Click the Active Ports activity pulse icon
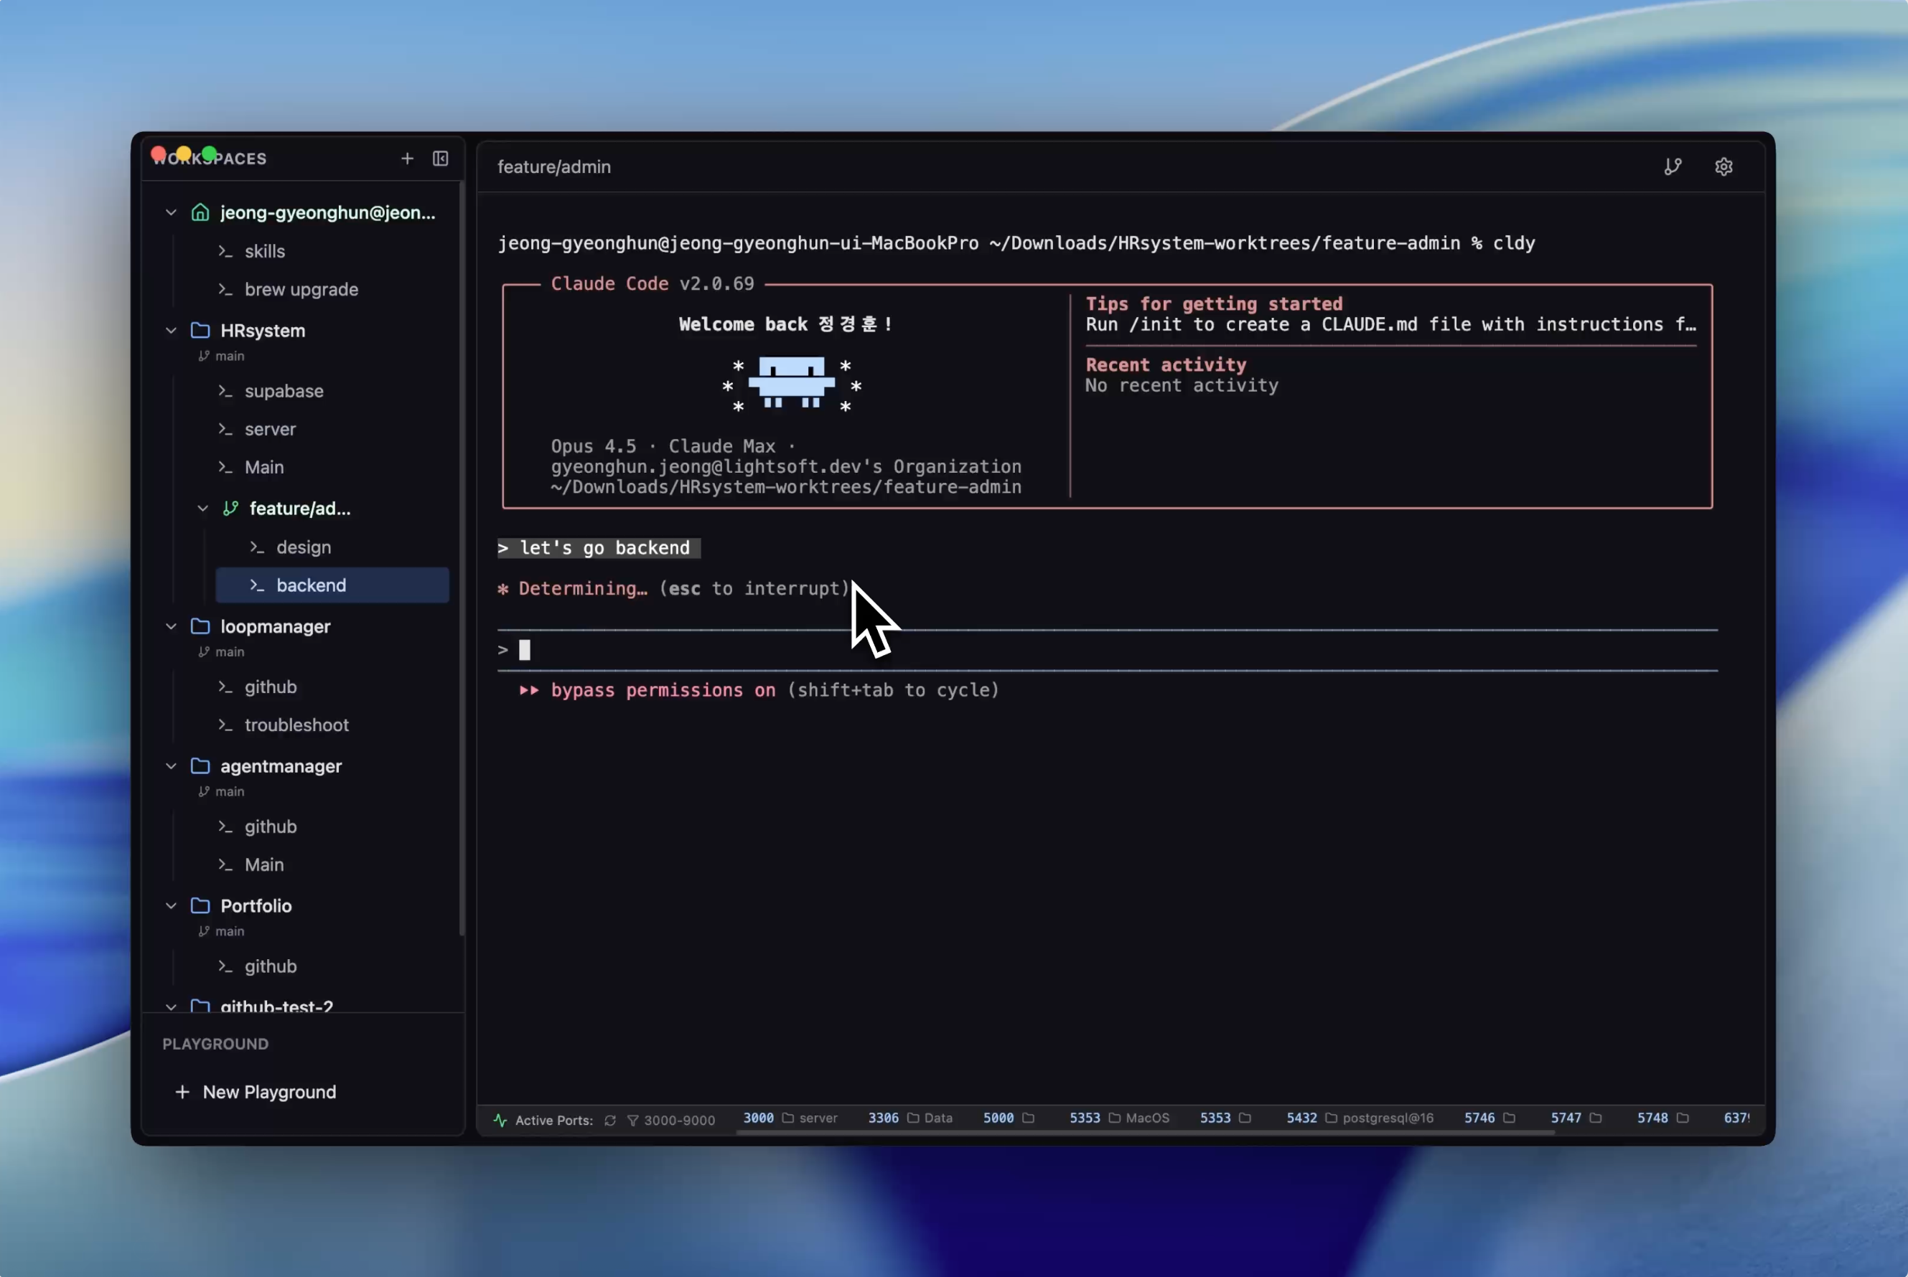 coord(500,1120)
